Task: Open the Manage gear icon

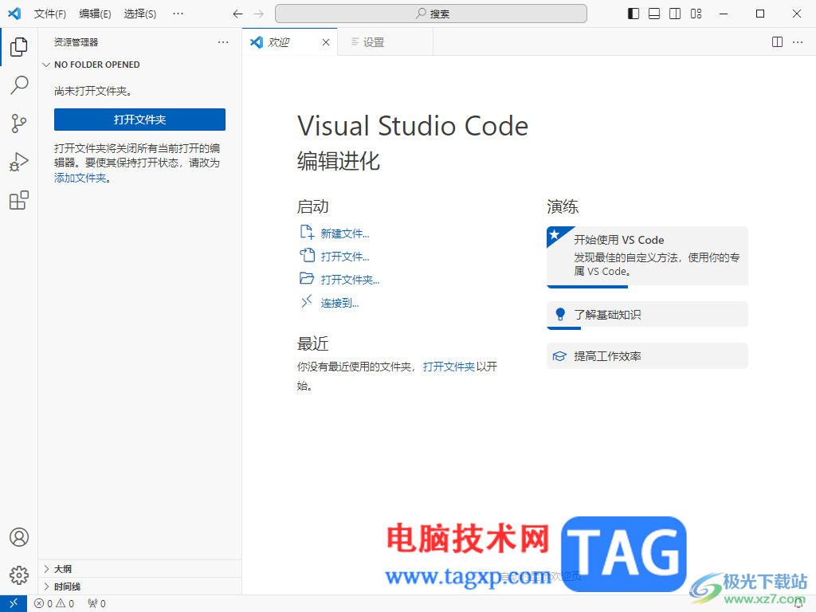Action: 19,575
